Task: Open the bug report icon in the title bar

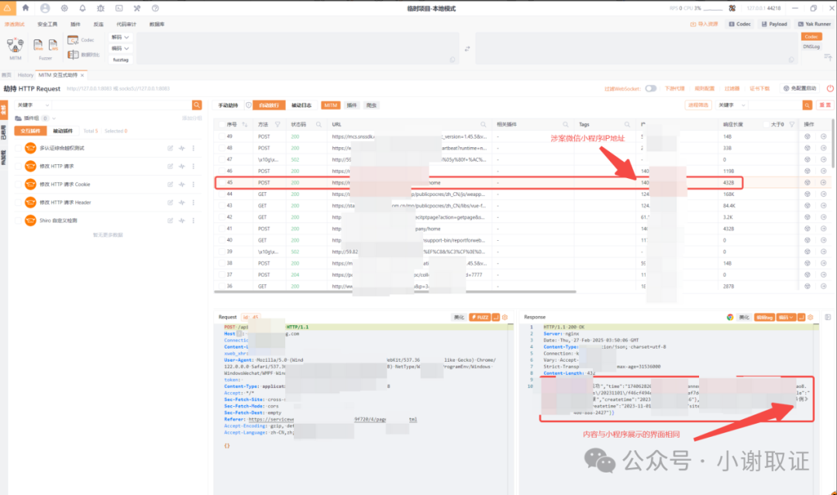Action: [x=100, y=8]
